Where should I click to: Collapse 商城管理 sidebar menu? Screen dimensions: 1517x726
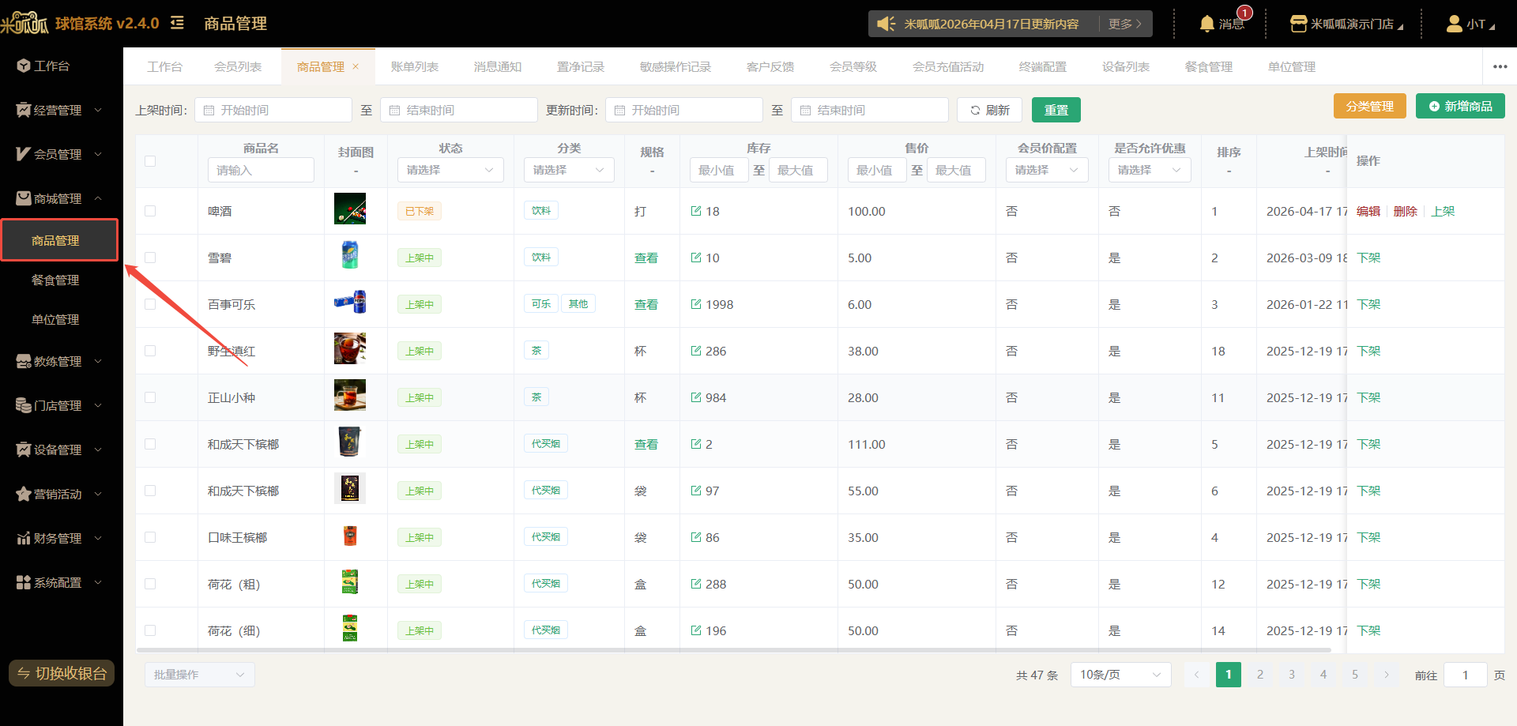click(59, 198)
